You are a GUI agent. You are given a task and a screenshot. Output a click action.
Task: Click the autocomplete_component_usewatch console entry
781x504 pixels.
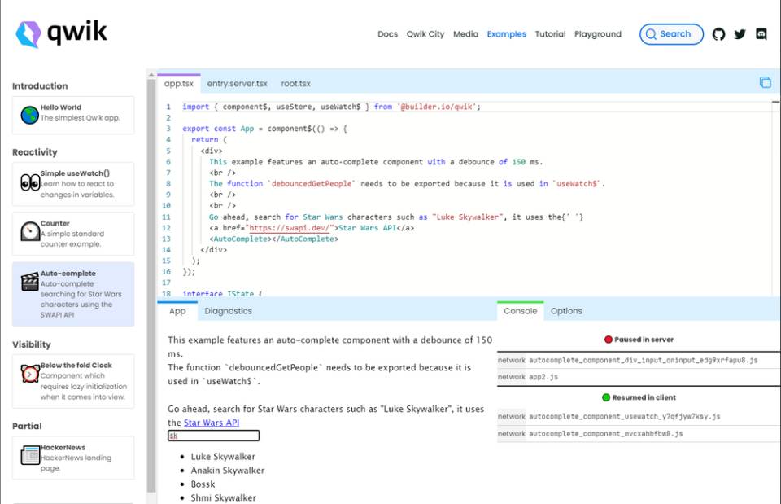(x=639, y=416)
